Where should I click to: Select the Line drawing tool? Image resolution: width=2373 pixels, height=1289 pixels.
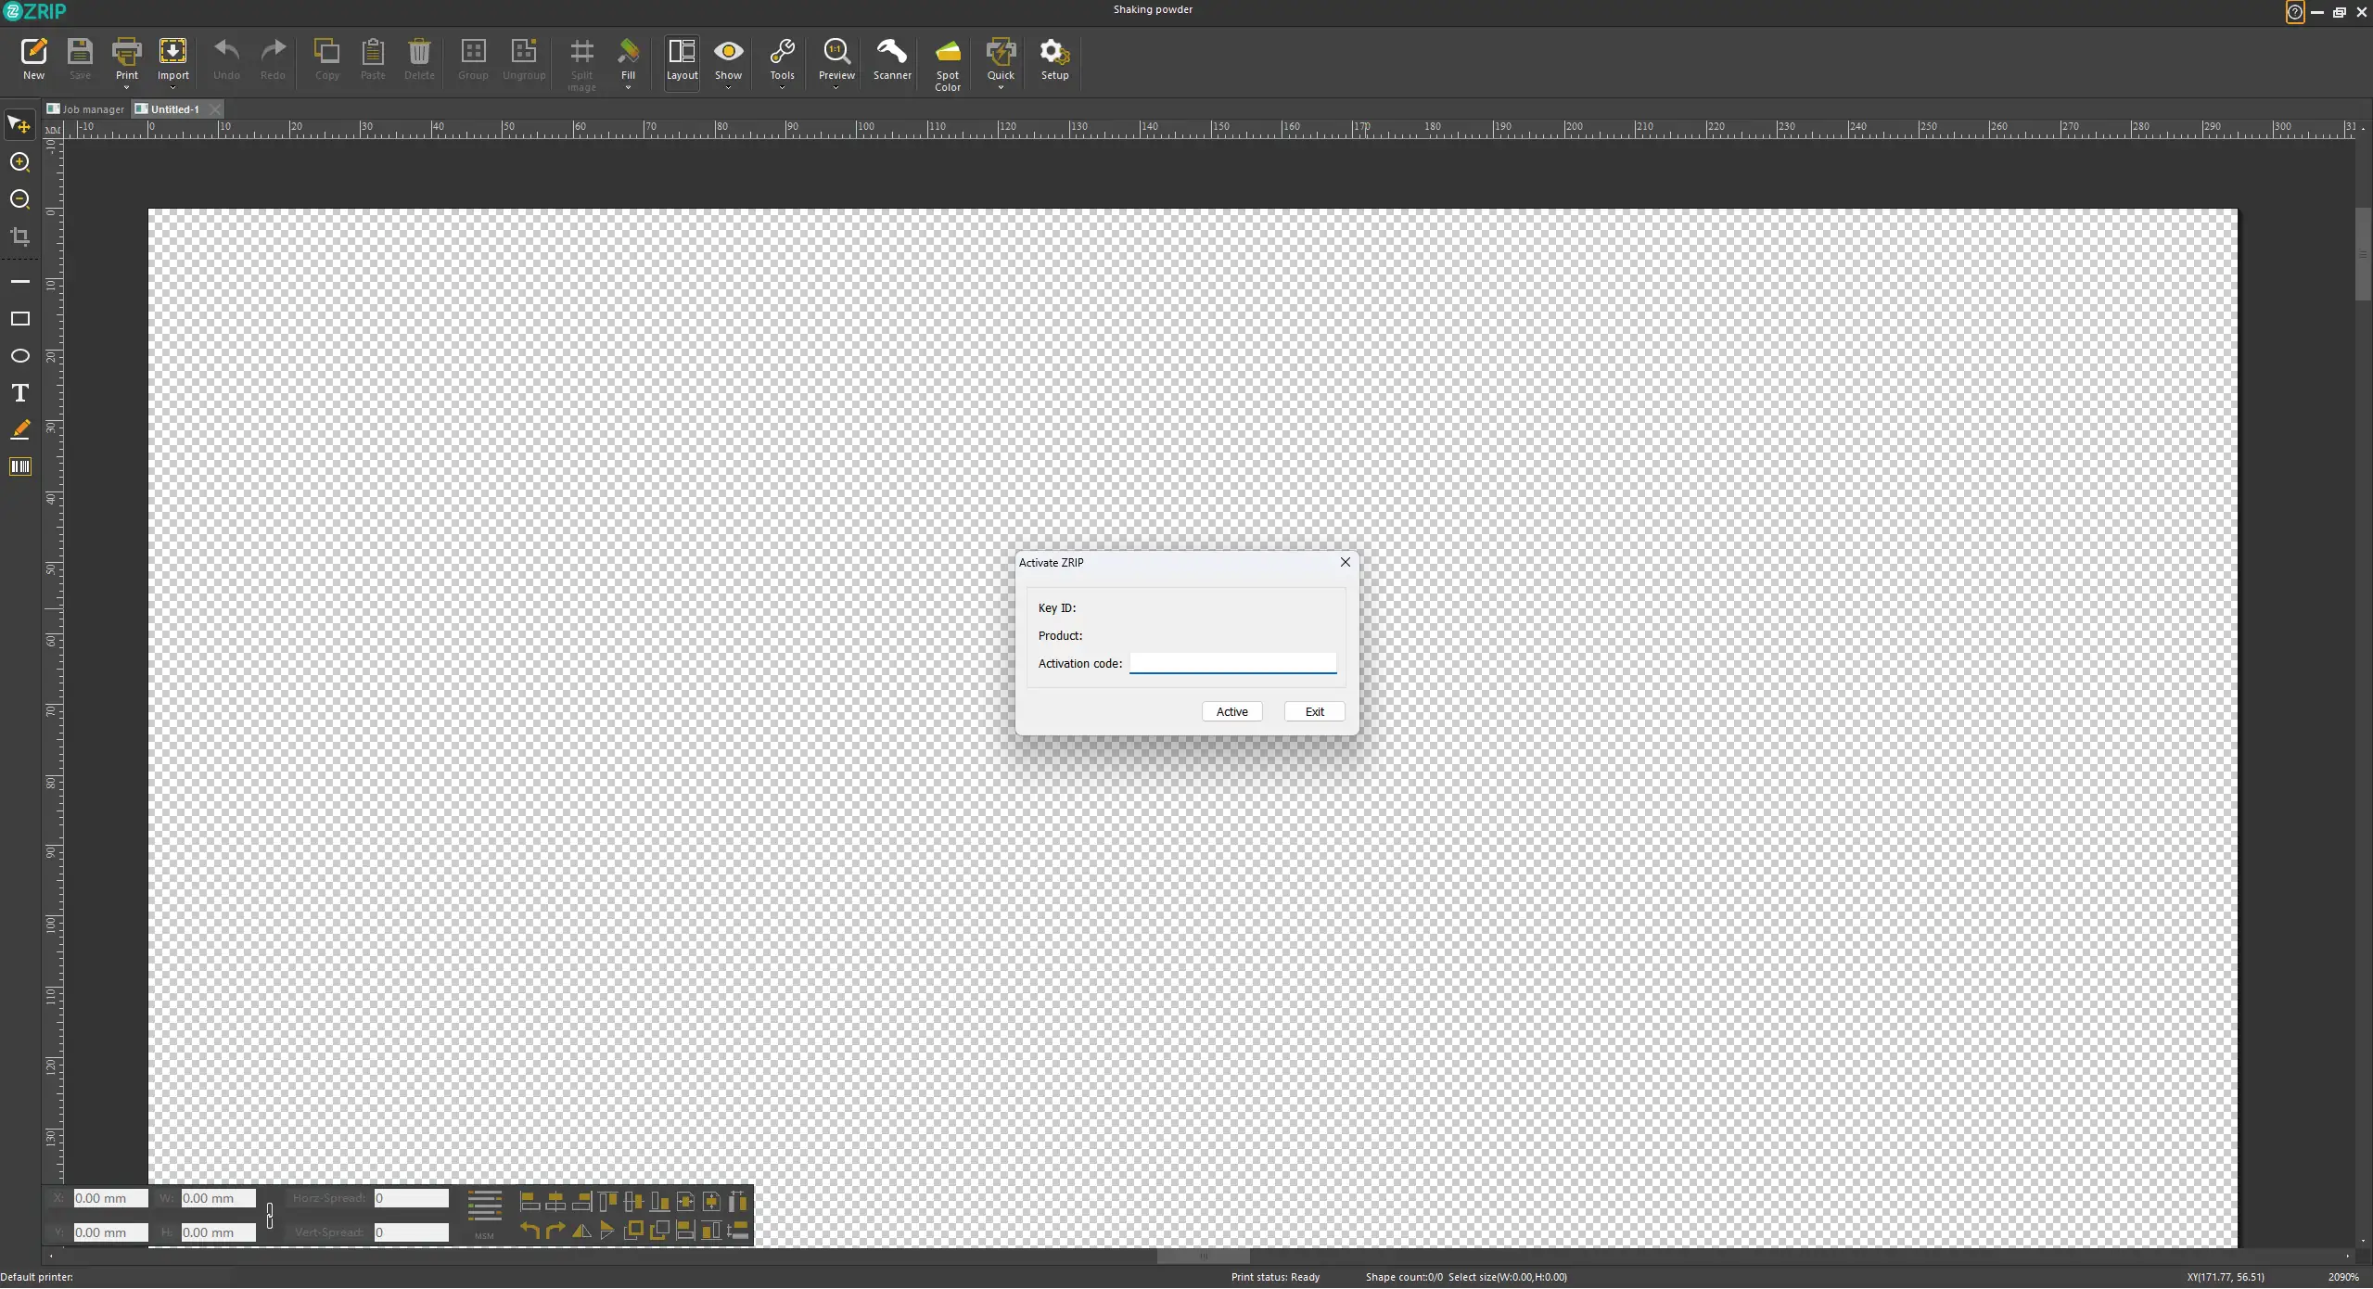(x=19, y=282)
